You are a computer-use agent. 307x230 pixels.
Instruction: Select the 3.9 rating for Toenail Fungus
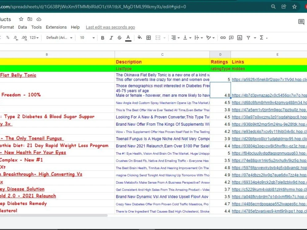220,139
